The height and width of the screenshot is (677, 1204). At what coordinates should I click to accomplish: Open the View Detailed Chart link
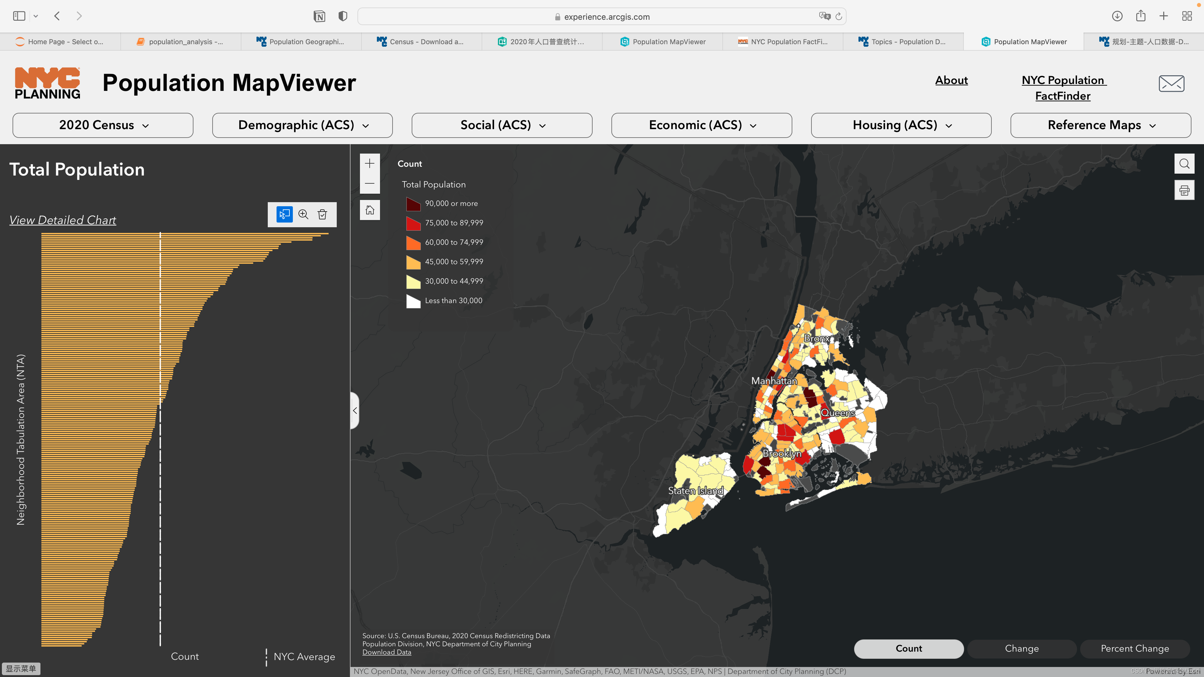point(63,220)
